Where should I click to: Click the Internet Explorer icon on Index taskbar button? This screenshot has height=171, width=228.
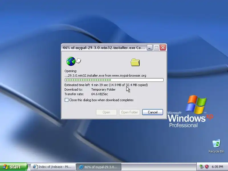click(35, 167)
